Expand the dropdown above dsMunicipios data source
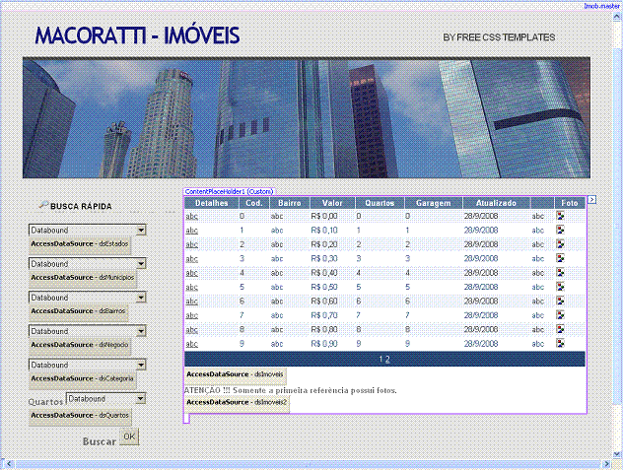This screenshot has width=623, height=470. point(141,264)
